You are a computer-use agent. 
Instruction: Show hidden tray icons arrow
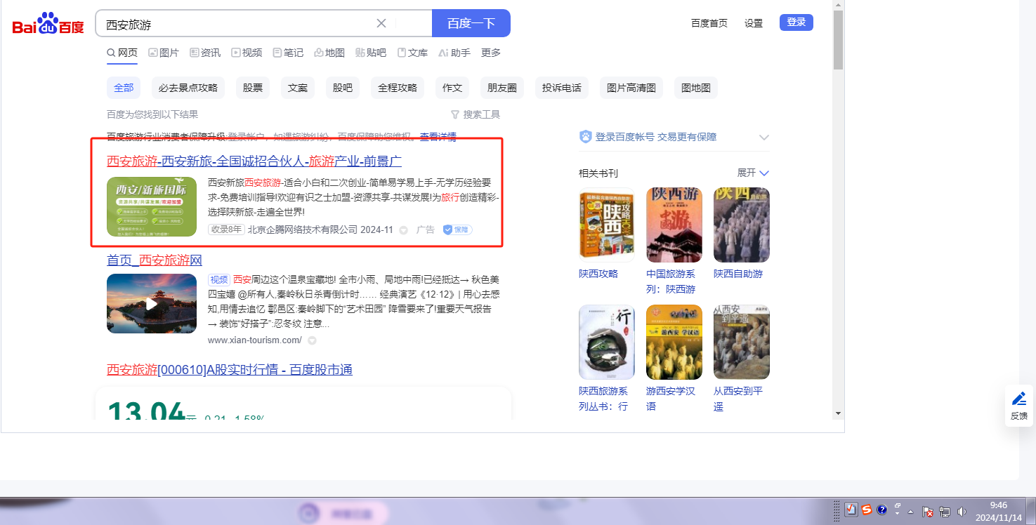[911, 511]
